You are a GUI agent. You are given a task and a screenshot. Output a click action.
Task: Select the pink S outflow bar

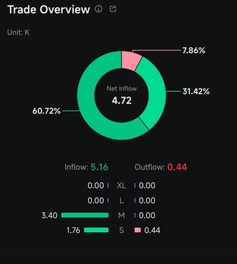pyautogui.click(x=137, y=230)
